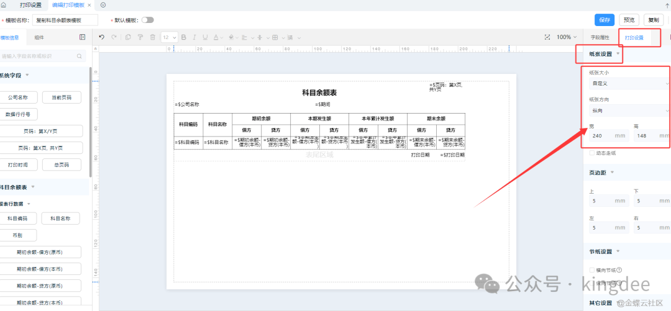The height and width of the screenshot is (311, 671).
Task: Open the circled-chevron tab list icon
Action: [x=103, y=5]
